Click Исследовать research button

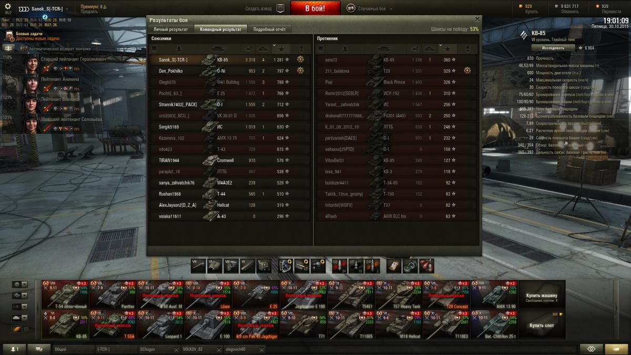pos(553,48)
